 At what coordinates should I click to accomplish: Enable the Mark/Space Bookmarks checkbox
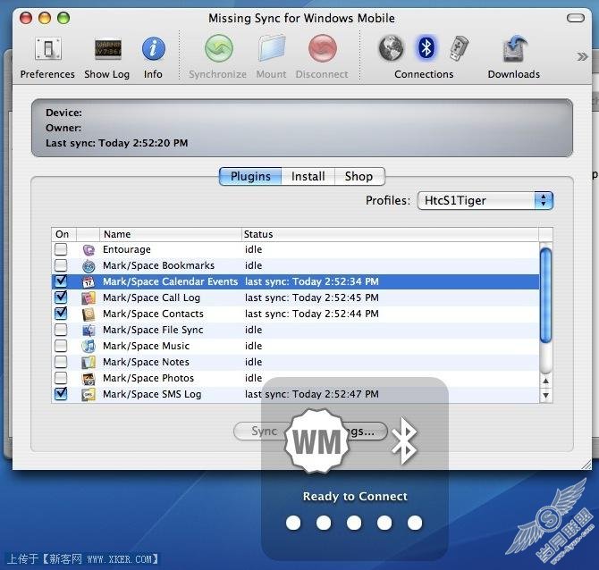(61, 265)
